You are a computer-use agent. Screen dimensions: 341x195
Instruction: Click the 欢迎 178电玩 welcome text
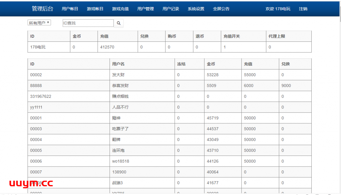pos(278,9)
